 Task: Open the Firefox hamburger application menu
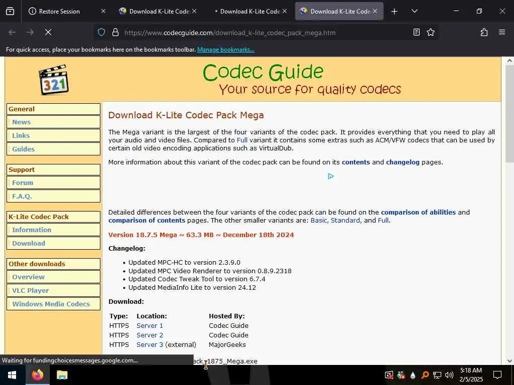coord(502,32)
